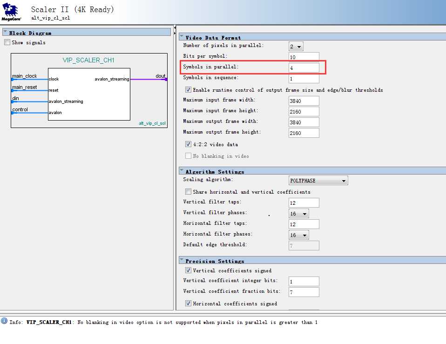This screenshot has width=446, height=344.
Task: Open Number of pixels in parallel dropdown
Action: (x=296, y=47)
